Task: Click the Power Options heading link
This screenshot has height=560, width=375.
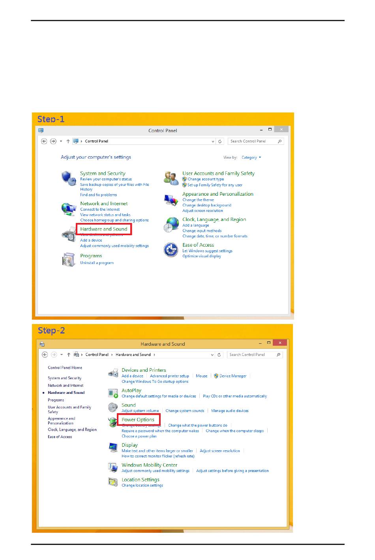Action: pyautogui.click(x=138, y=420)
